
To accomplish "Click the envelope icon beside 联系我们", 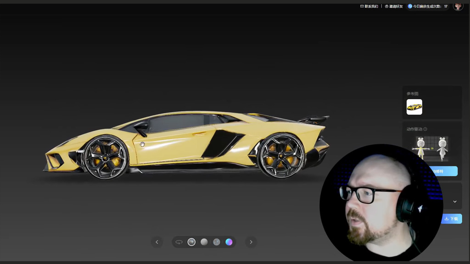I will click(x=362, y=6).
